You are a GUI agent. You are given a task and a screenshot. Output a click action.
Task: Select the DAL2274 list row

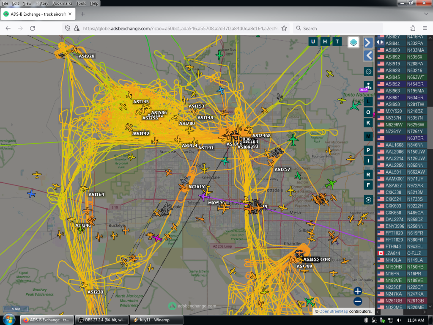(402, 220)
